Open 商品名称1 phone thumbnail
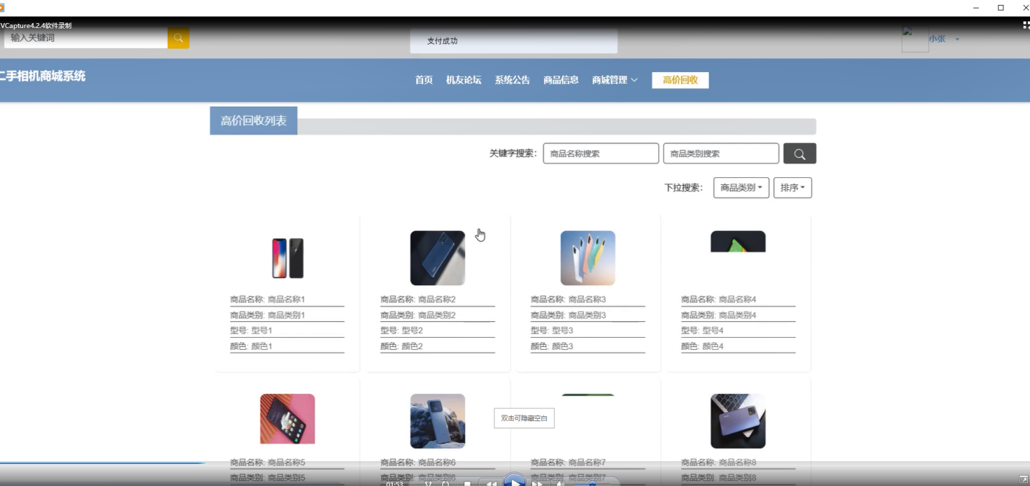The width and height of the screenshot is (1030, 486). (288, 258)
